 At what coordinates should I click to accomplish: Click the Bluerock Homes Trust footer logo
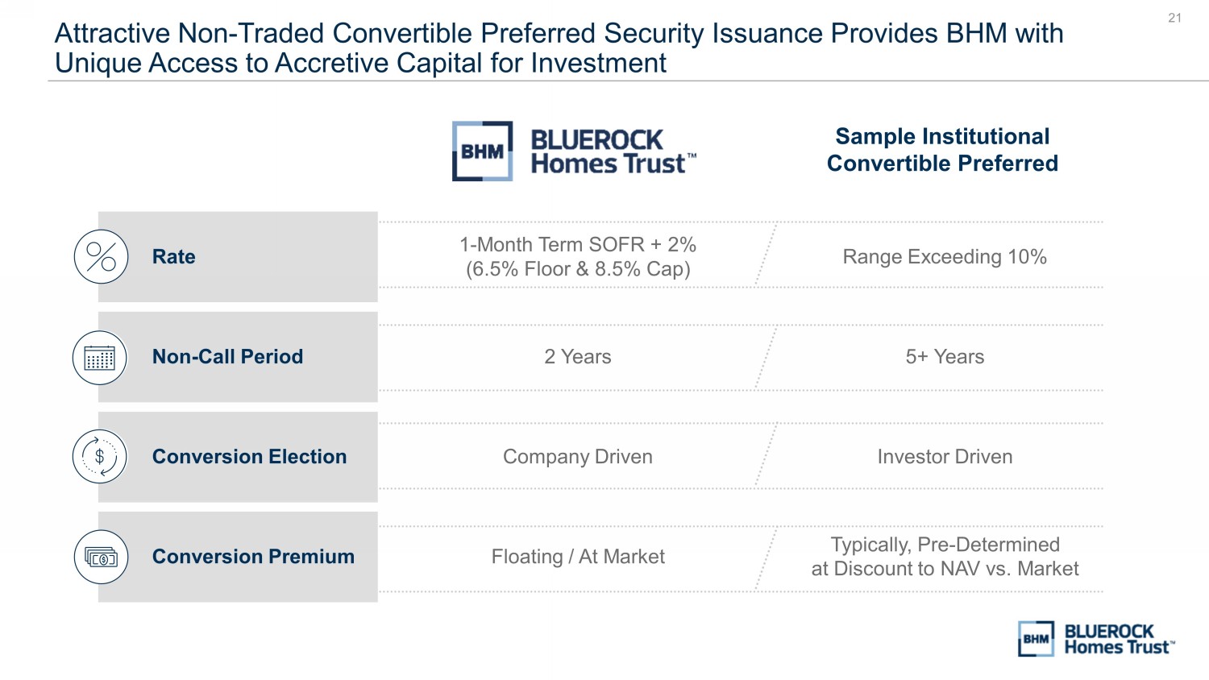click(x=1096, y=639)
